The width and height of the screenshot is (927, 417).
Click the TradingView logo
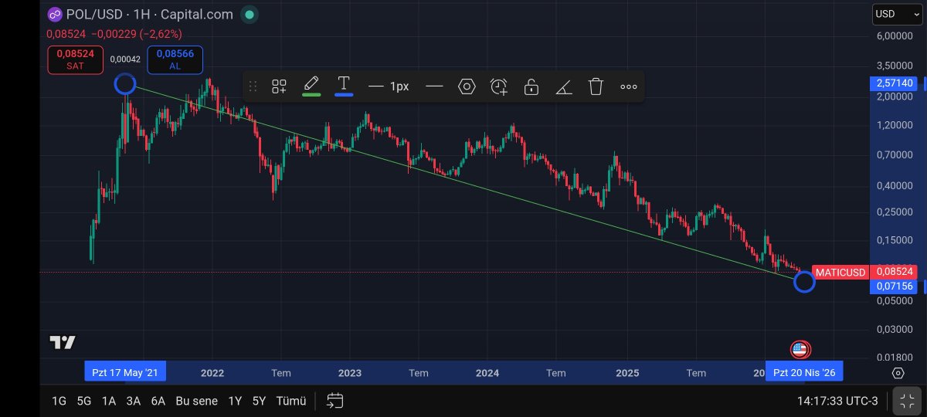(63, 343)
